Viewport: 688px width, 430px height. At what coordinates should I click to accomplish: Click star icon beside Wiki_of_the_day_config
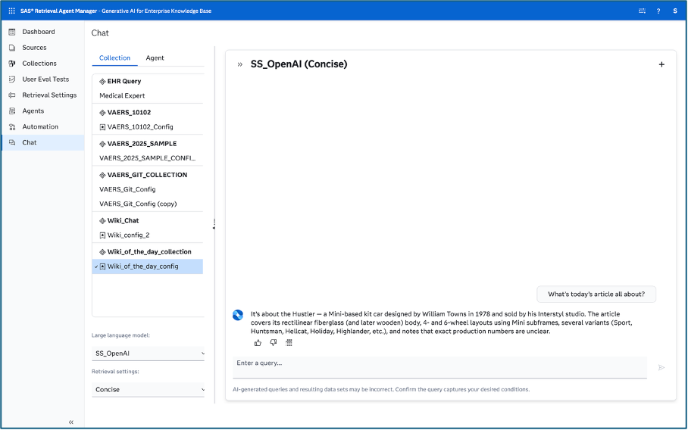pyautogui.click(x=102, y=266)
